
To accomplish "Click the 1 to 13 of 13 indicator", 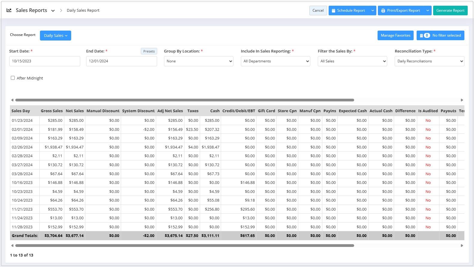I will tap(22, 255).
